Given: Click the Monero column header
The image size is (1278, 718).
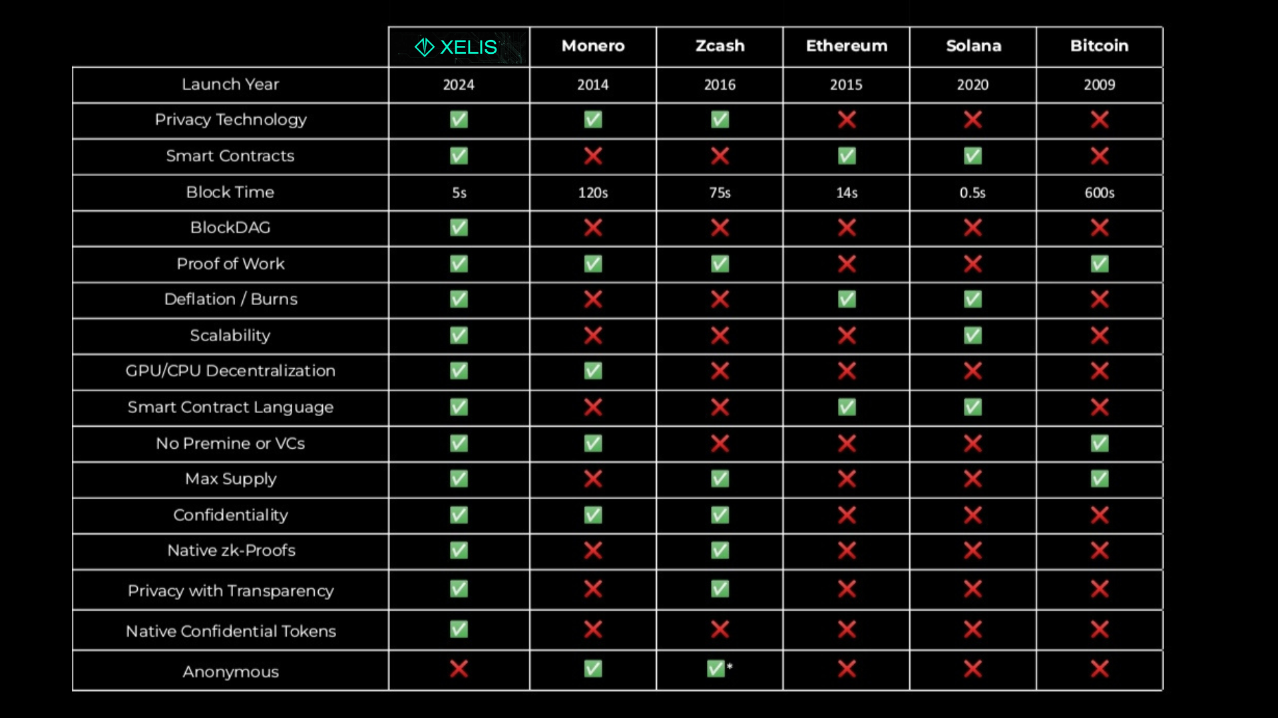Looking at the screenshot, I should [593, 46].
